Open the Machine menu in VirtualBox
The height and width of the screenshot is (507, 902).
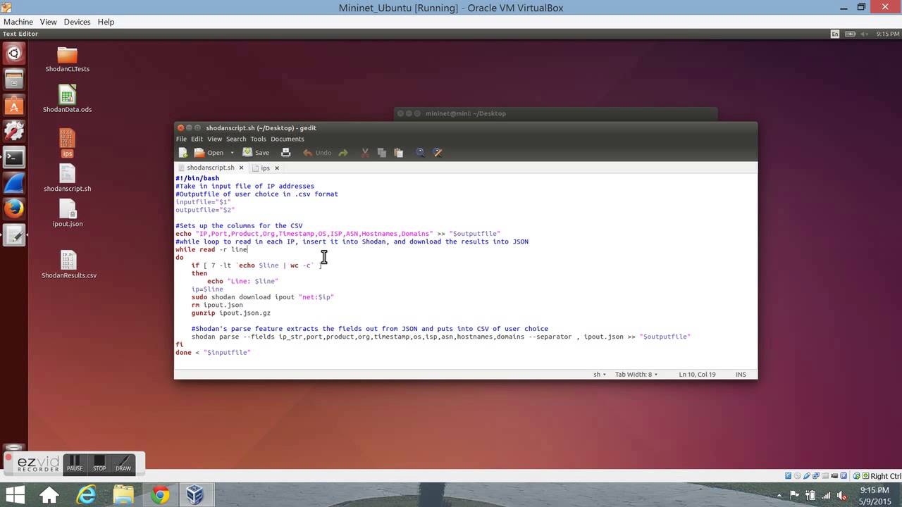click(x=18, y=22)
